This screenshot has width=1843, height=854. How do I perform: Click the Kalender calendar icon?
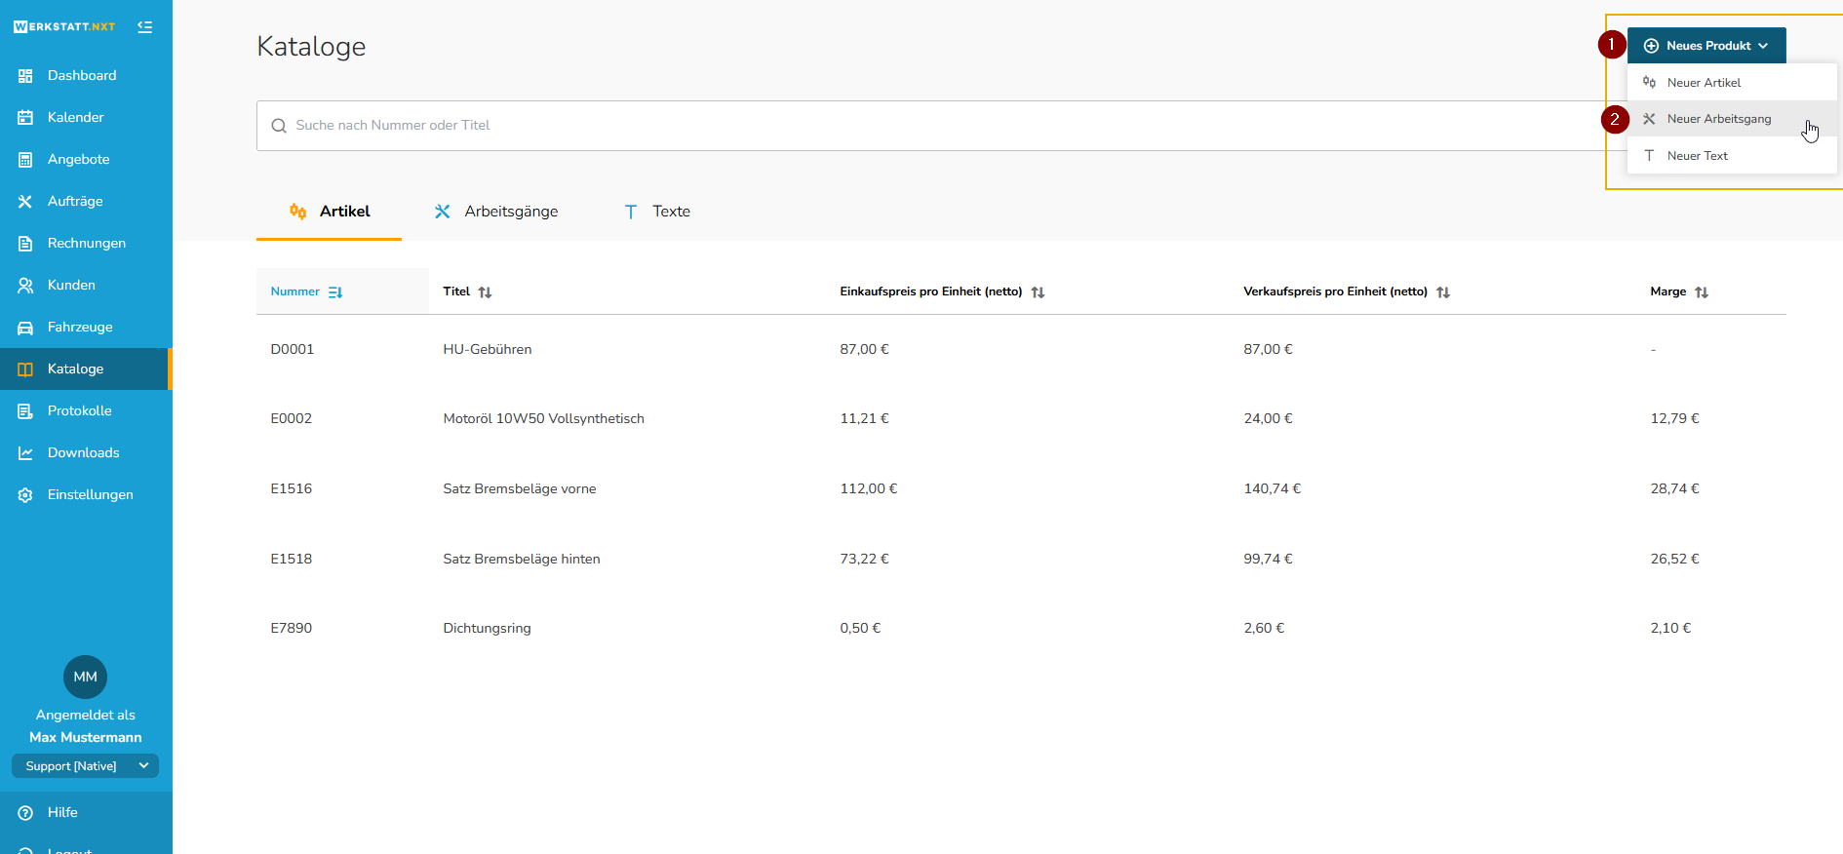click(25, 118)
